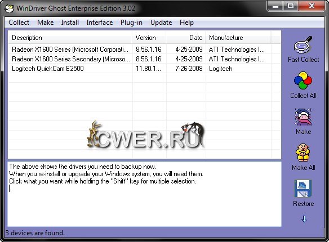Screen dimensions: 329x242
Task: Click the WinDriver Ghost title bar app icon
Action: click(x=9, y=8)
